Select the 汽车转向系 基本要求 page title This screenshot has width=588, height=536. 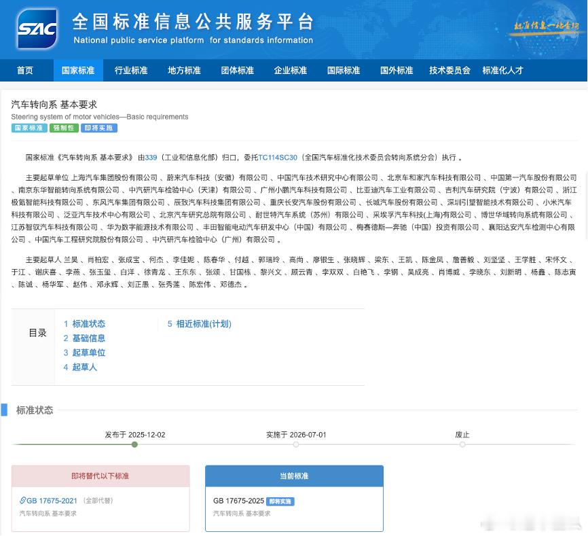[x=54, y=105]
